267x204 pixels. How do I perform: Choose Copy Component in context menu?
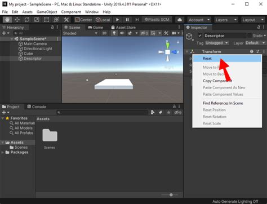[227, 81]
